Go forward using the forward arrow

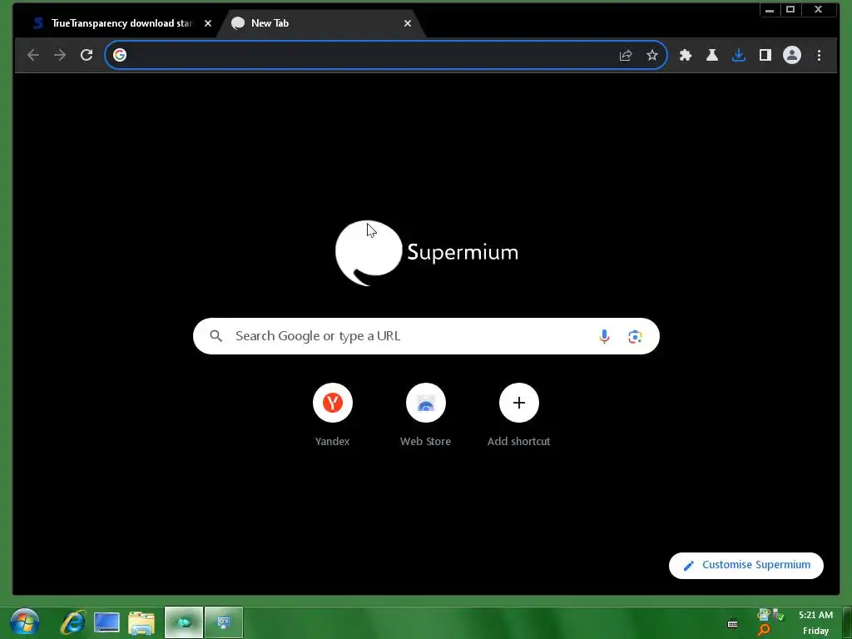[x=60, y=55]
